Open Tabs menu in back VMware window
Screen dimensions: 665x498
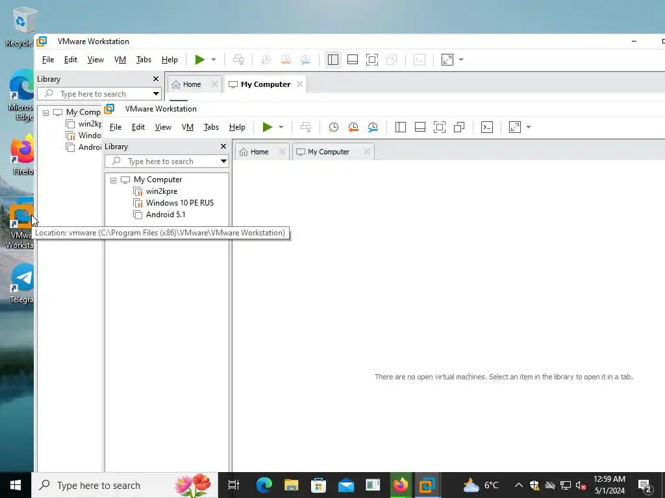pos(144,60)
